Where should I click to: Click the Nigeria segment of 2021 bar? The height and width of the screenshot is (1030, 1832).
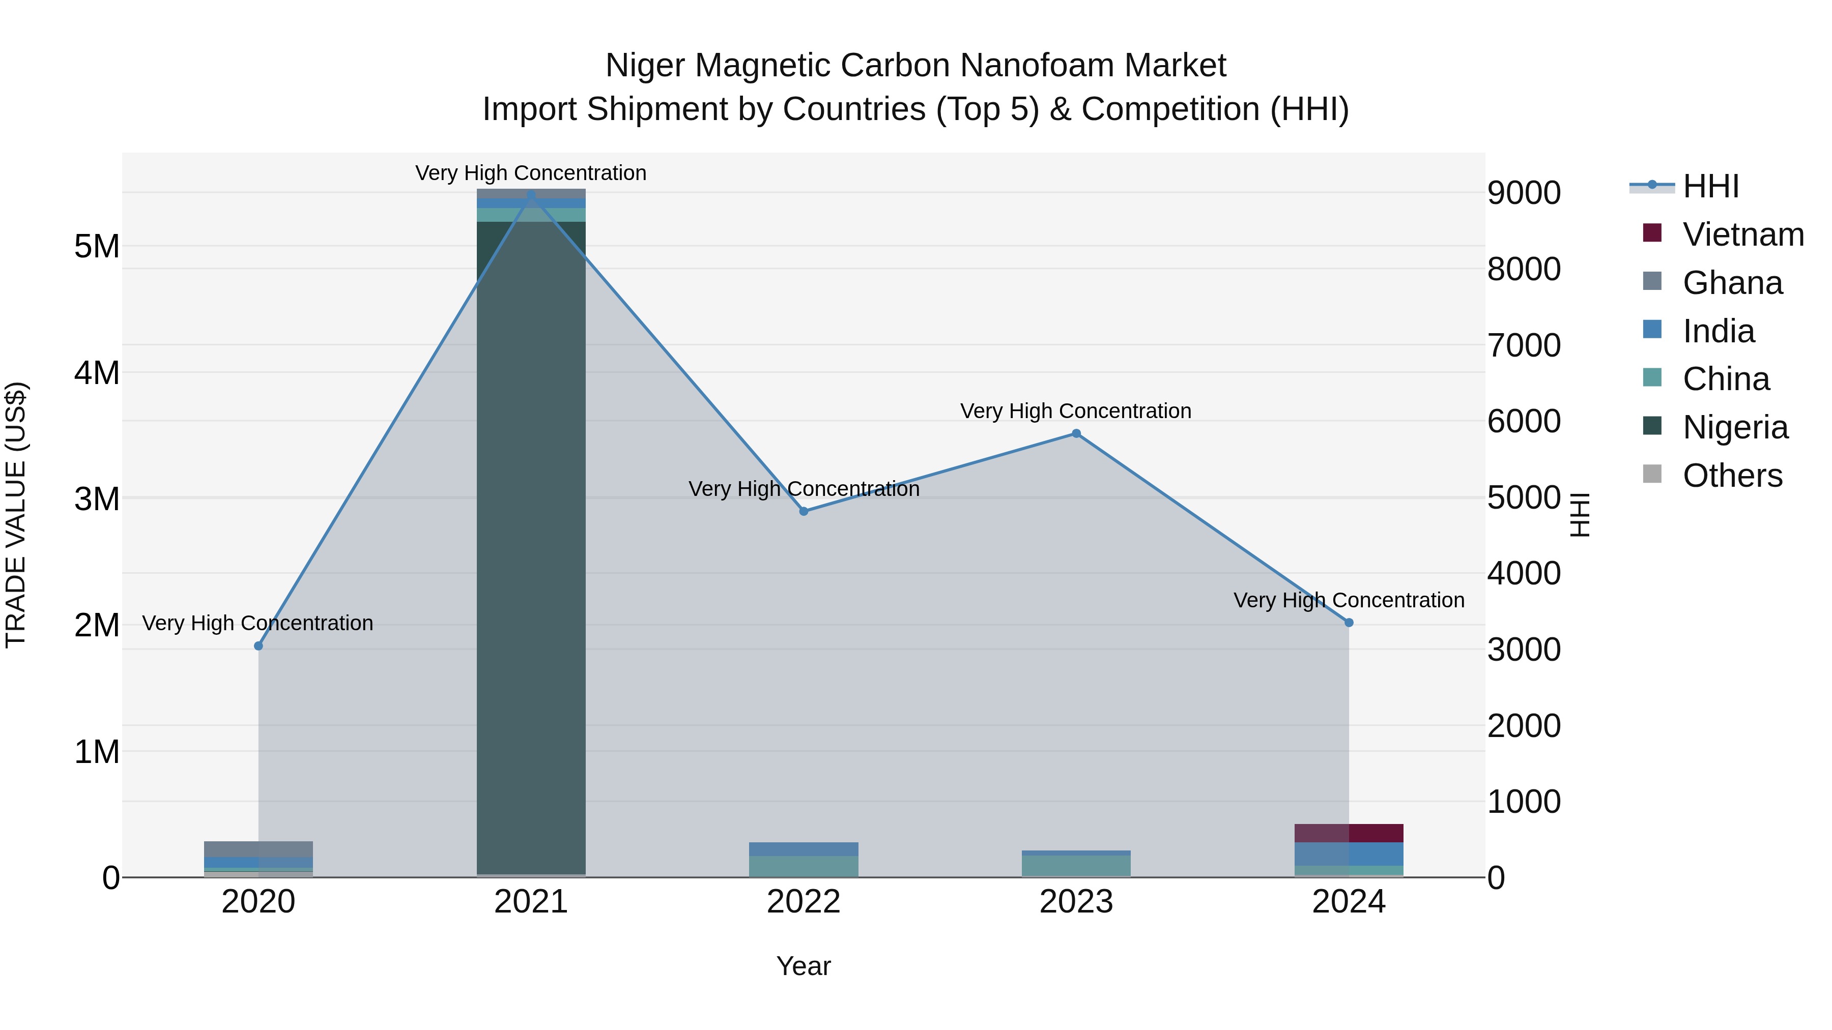(x=531, y=547)
